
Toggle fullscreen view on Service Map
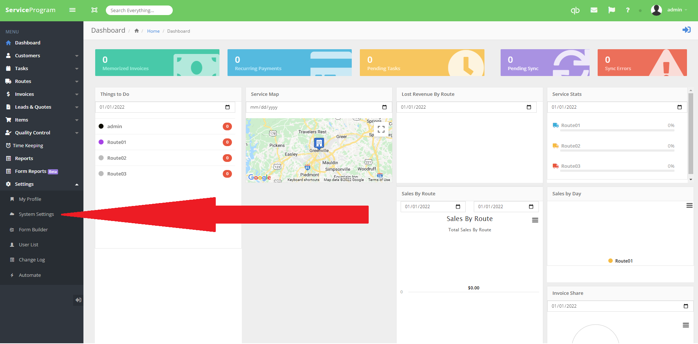point(381,129)
